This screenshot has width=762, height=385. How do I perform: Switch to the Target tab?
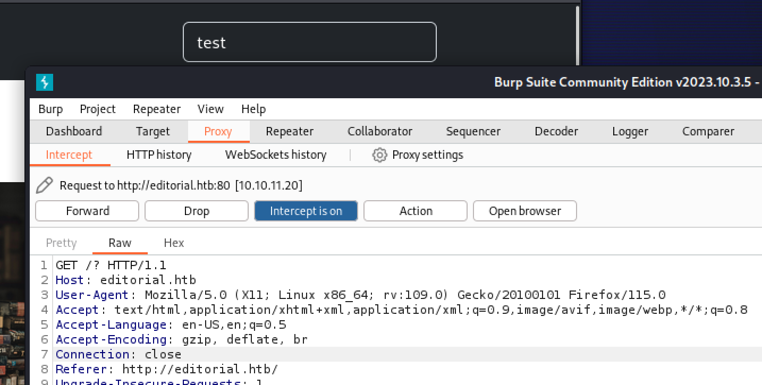point(153,131)
